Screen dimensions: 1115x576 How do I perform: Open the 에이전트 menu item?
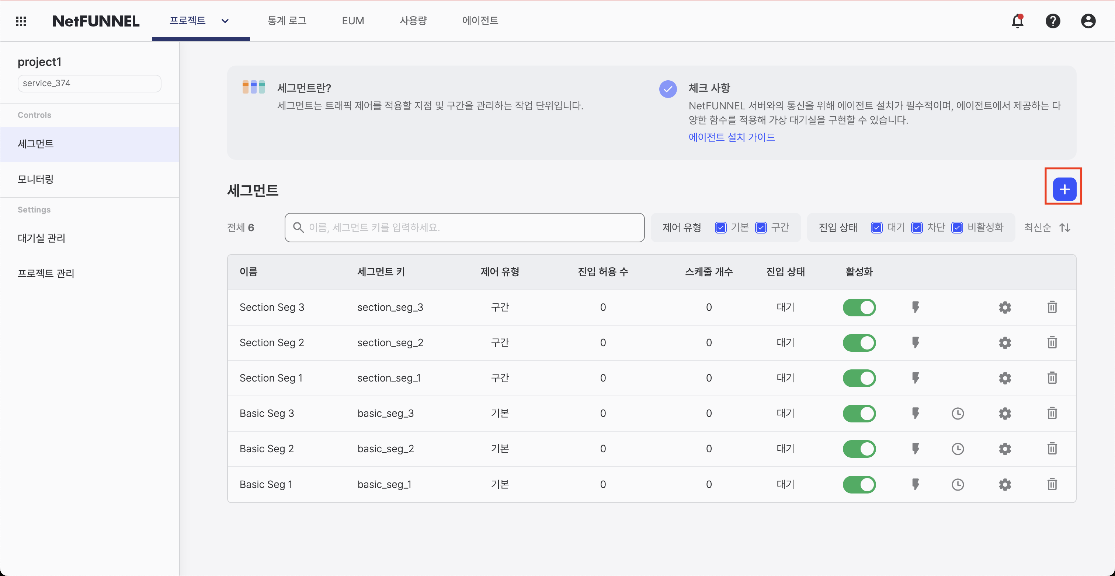[480, 20]
